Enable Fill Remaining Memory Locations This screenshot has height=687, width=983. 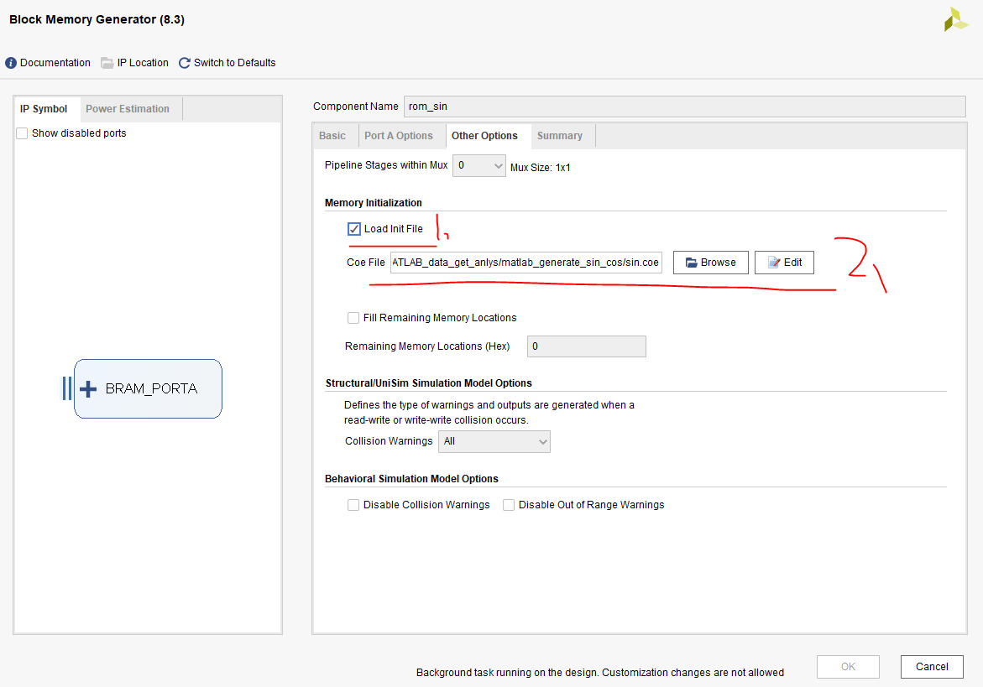pos(353,318)
